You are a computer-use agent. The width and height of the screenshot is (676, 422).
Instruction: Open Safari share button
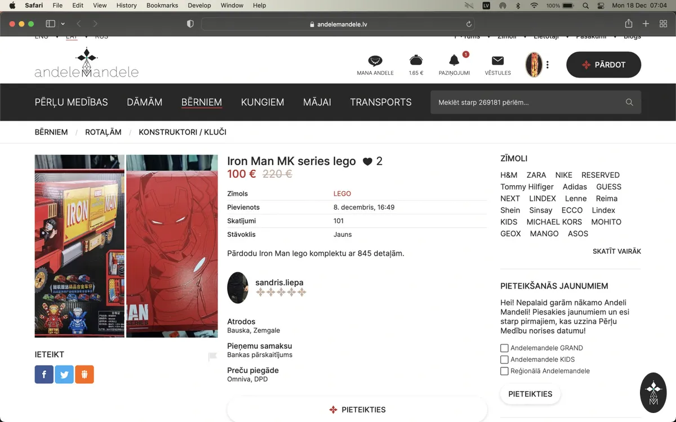[x=629, y=24]
